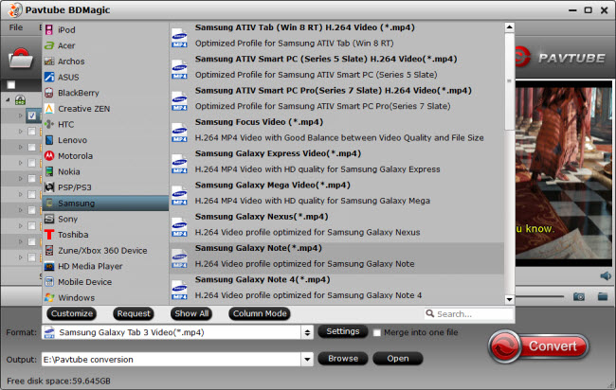The width and height of the screenshot is (616, 390).
Task: Open profile Settings
Action: 342,331
